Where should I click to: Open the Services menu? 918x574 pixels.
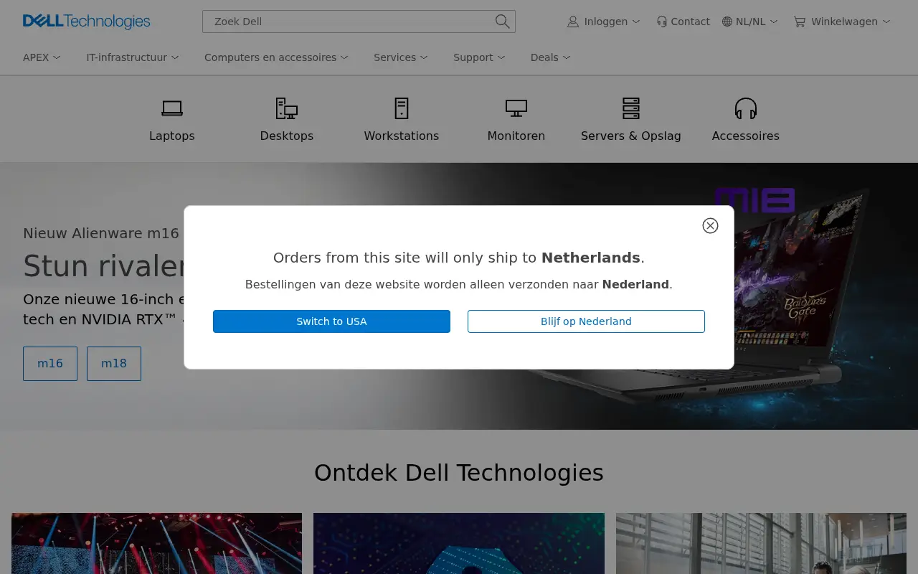(x=401, y=57)
